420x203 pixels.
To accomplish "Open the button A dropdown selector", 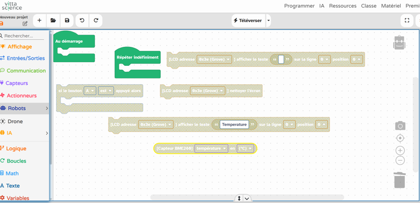I will coord(90,91).
